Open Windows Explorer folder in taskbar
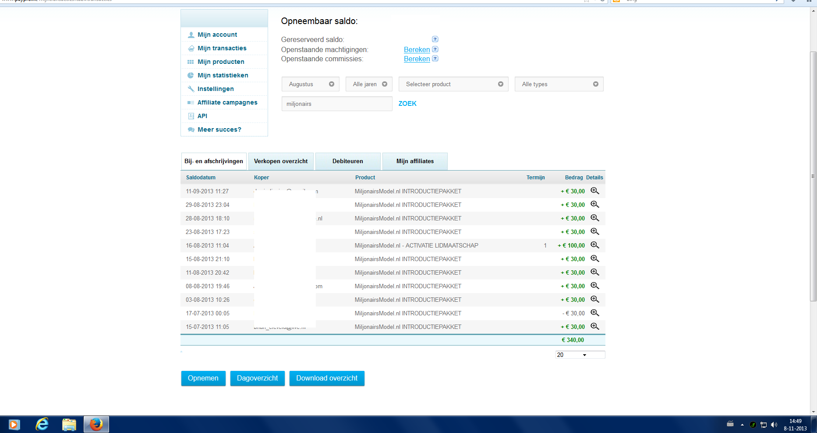817x433 pixels. pyautogui.click(x=69, y=424)
